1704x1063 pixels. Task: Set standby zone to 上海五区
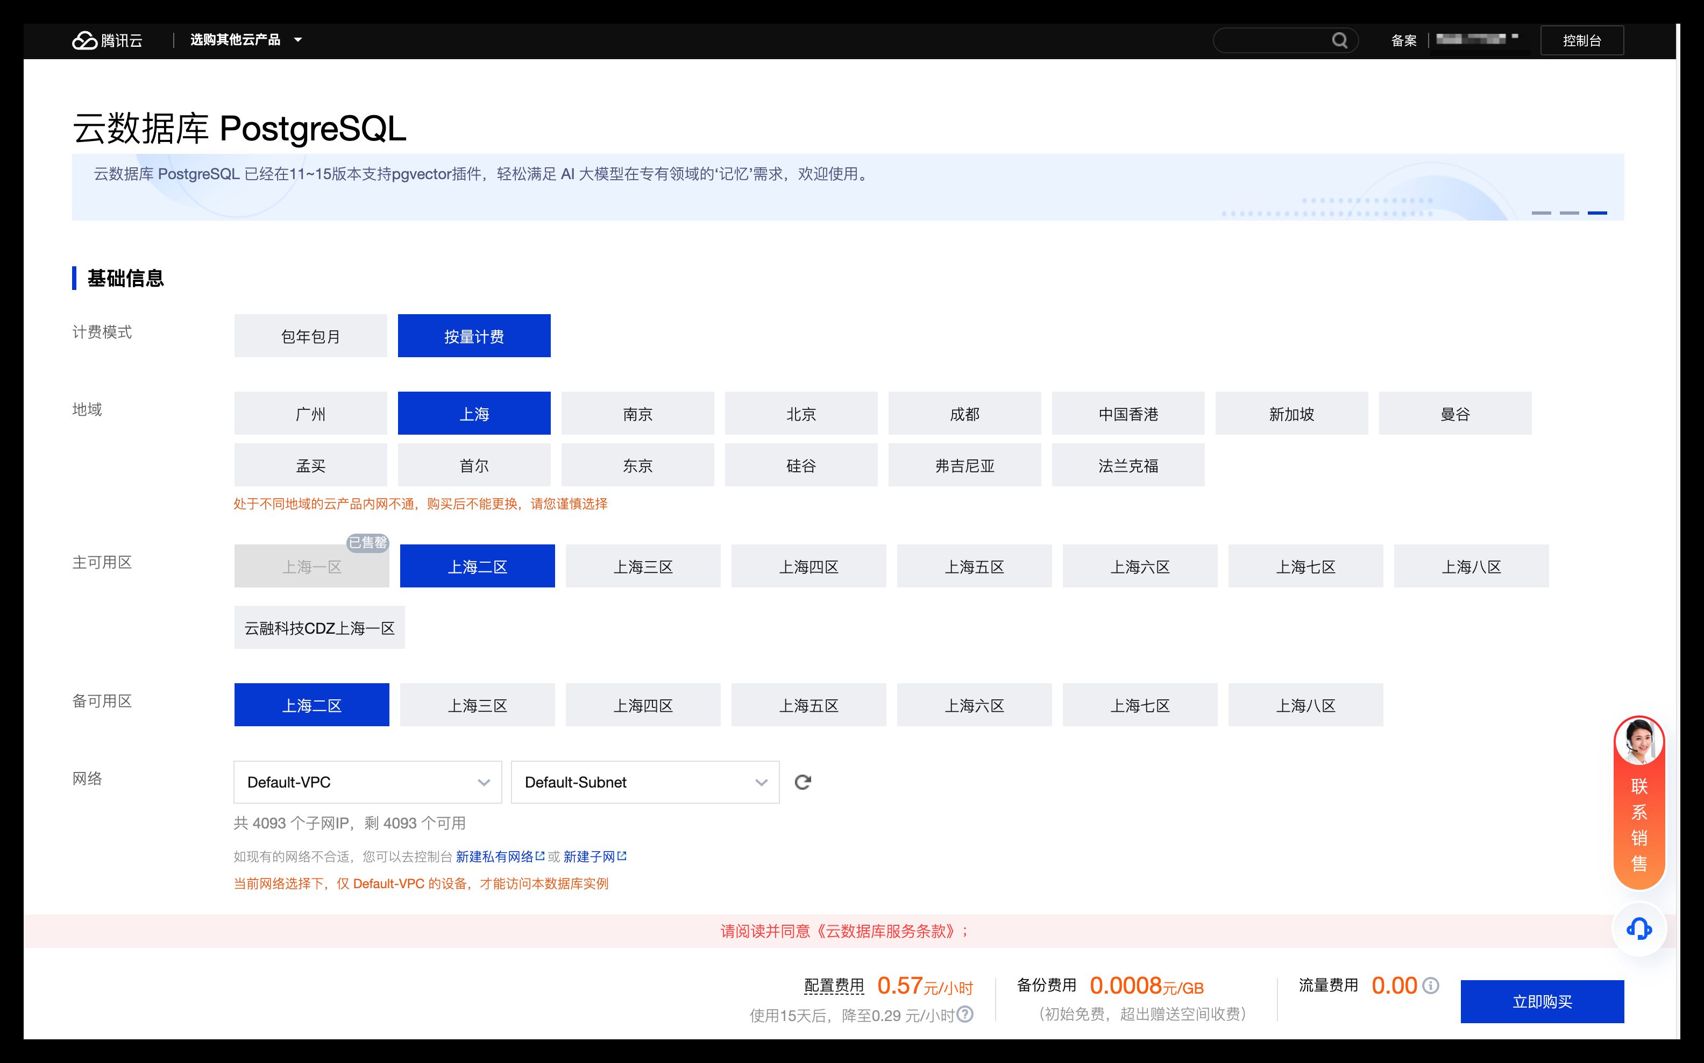808,704
